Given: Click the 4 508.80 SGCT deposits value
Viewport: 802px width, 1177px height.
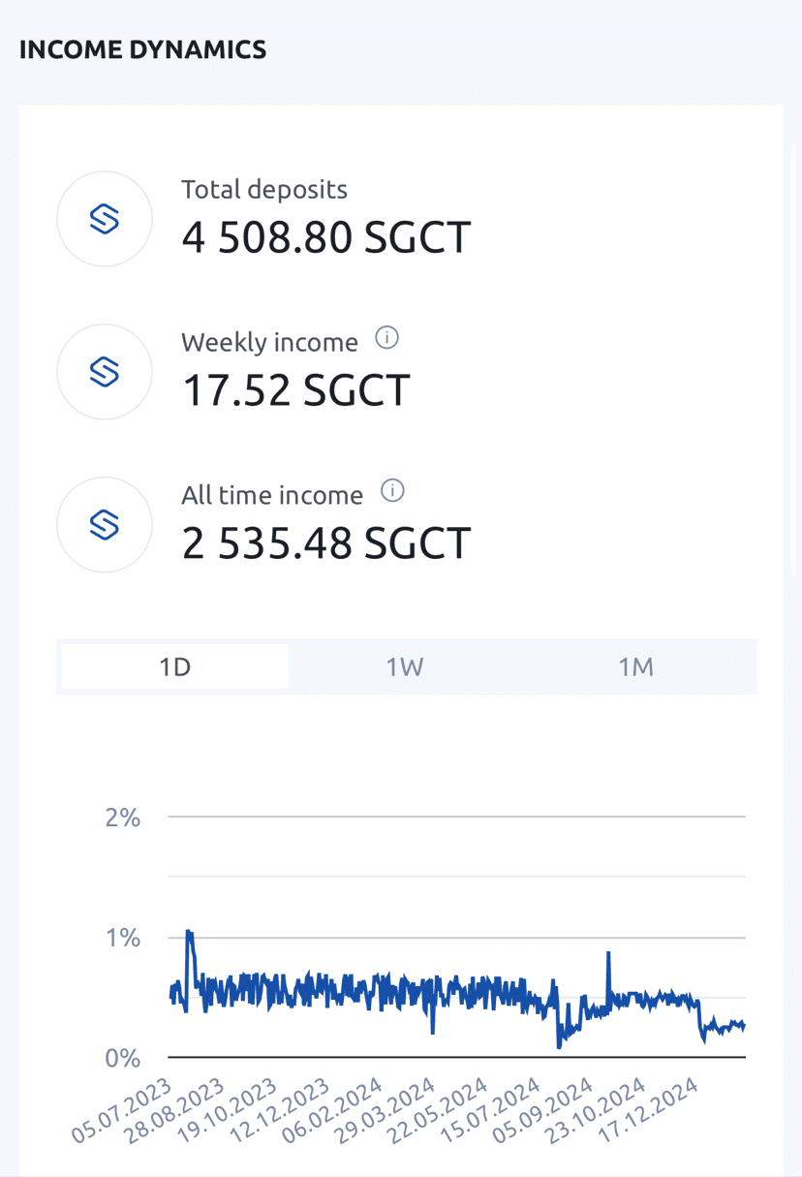Looking at the screenshot, I should pos(325,237).
